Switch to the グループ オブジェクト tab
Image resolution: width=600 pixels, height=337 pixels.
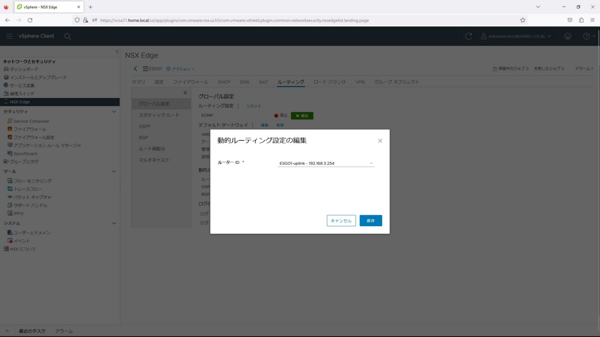397,82
